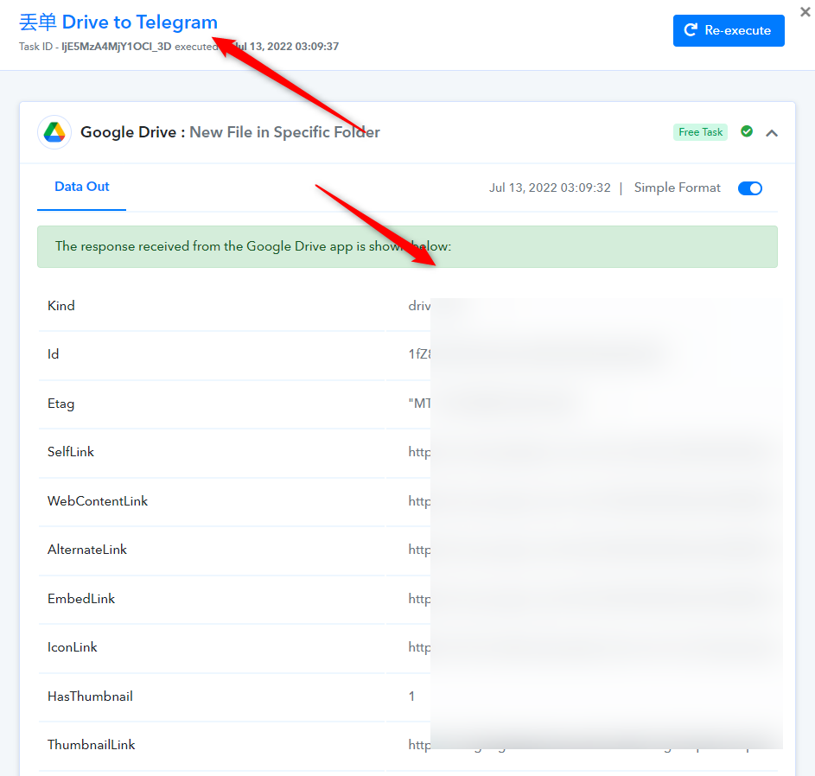This screenshot has height=776, width=815.
Task: Select the IconLink field label
Action: click(x=73, y=647)
